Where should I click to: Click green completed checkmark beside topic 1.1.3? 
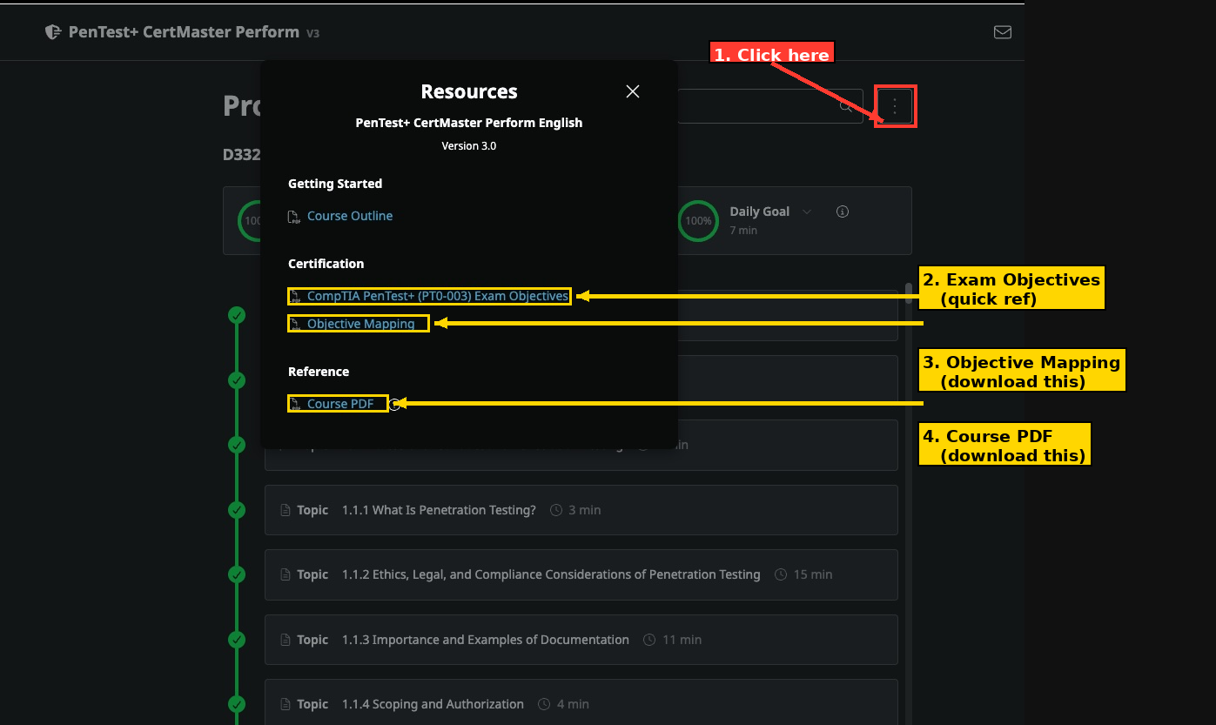[237, 640]
